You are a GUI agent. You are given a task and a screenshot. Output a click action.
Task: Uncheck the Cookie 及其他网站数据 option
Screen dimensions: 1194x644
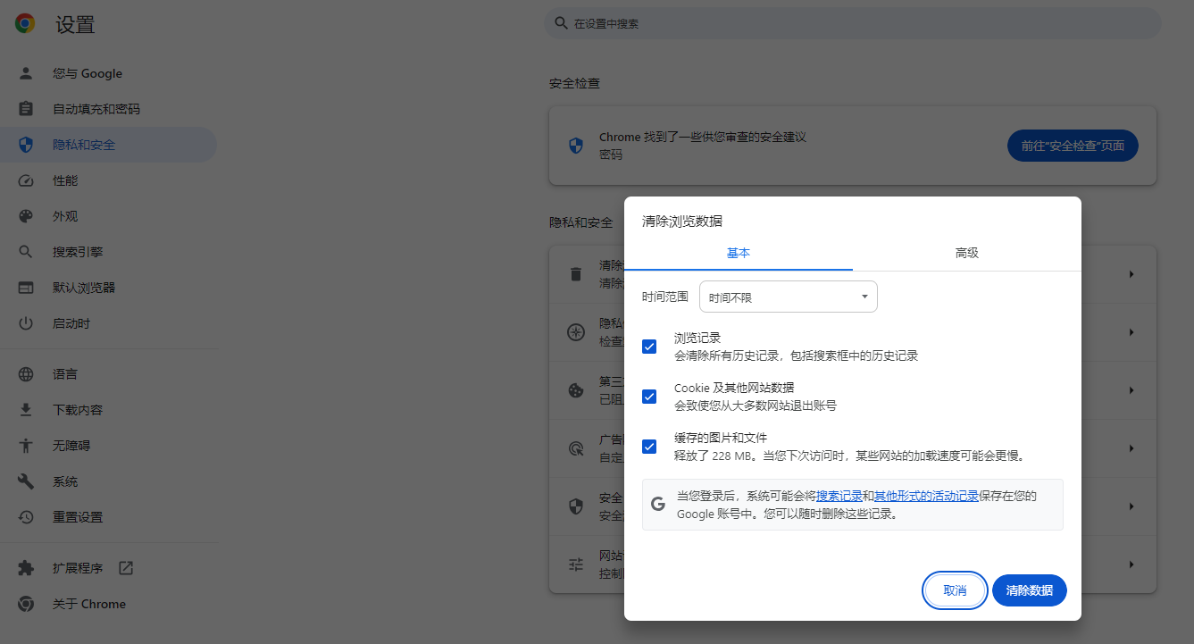point(648,396)
